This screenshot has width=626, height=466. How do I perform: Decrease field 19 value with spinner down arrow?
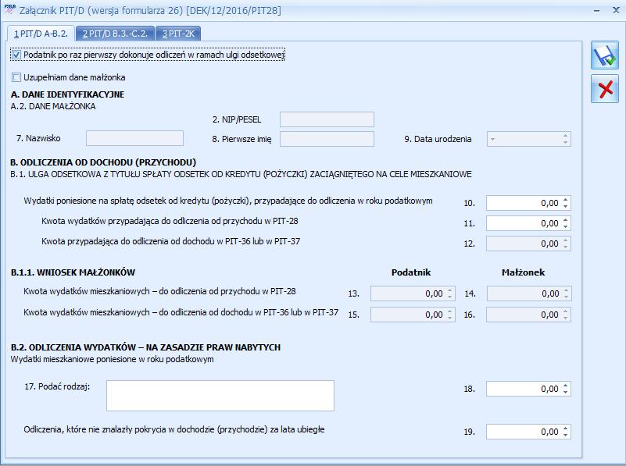565,435
